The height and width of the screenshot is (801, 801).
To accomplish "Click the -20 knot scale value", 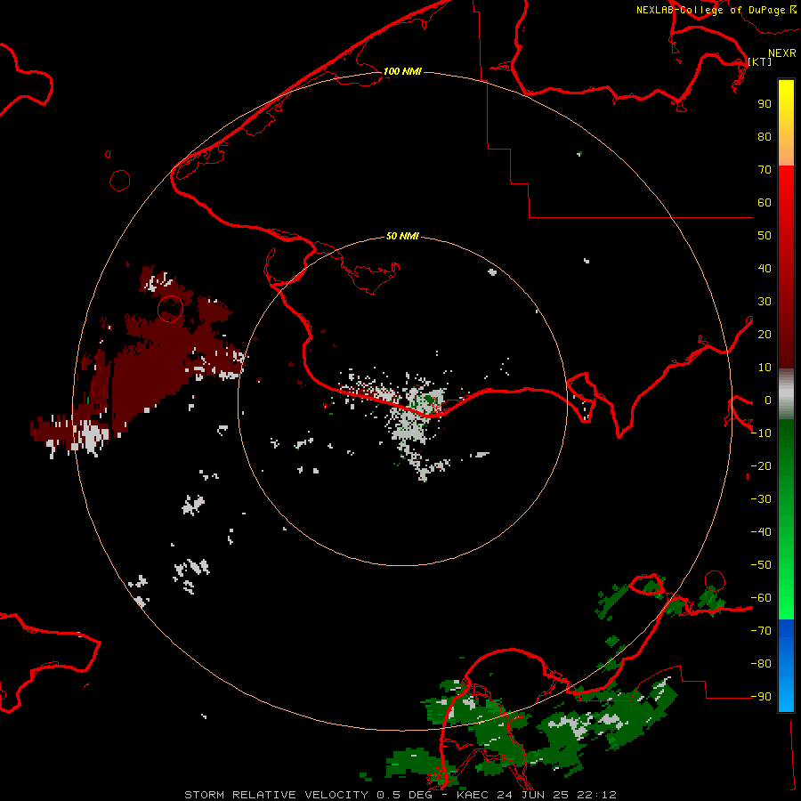I will [x=761, y=465].
